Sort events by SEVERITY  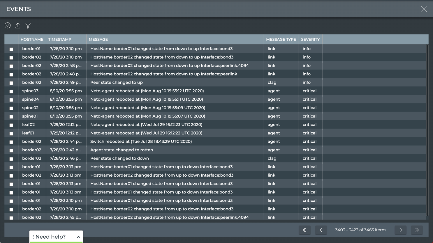click(310, 39)
